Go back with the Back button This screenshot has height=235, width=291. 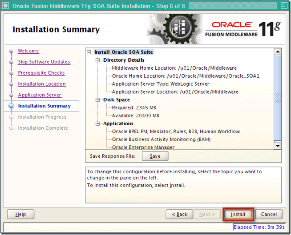tap(179, 215)
